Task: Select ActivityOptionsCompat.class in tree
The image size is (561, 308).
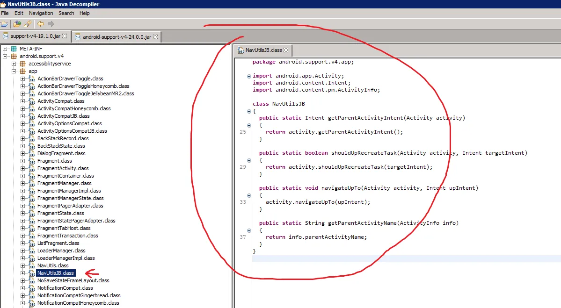Action: click(x=69, y=124)
